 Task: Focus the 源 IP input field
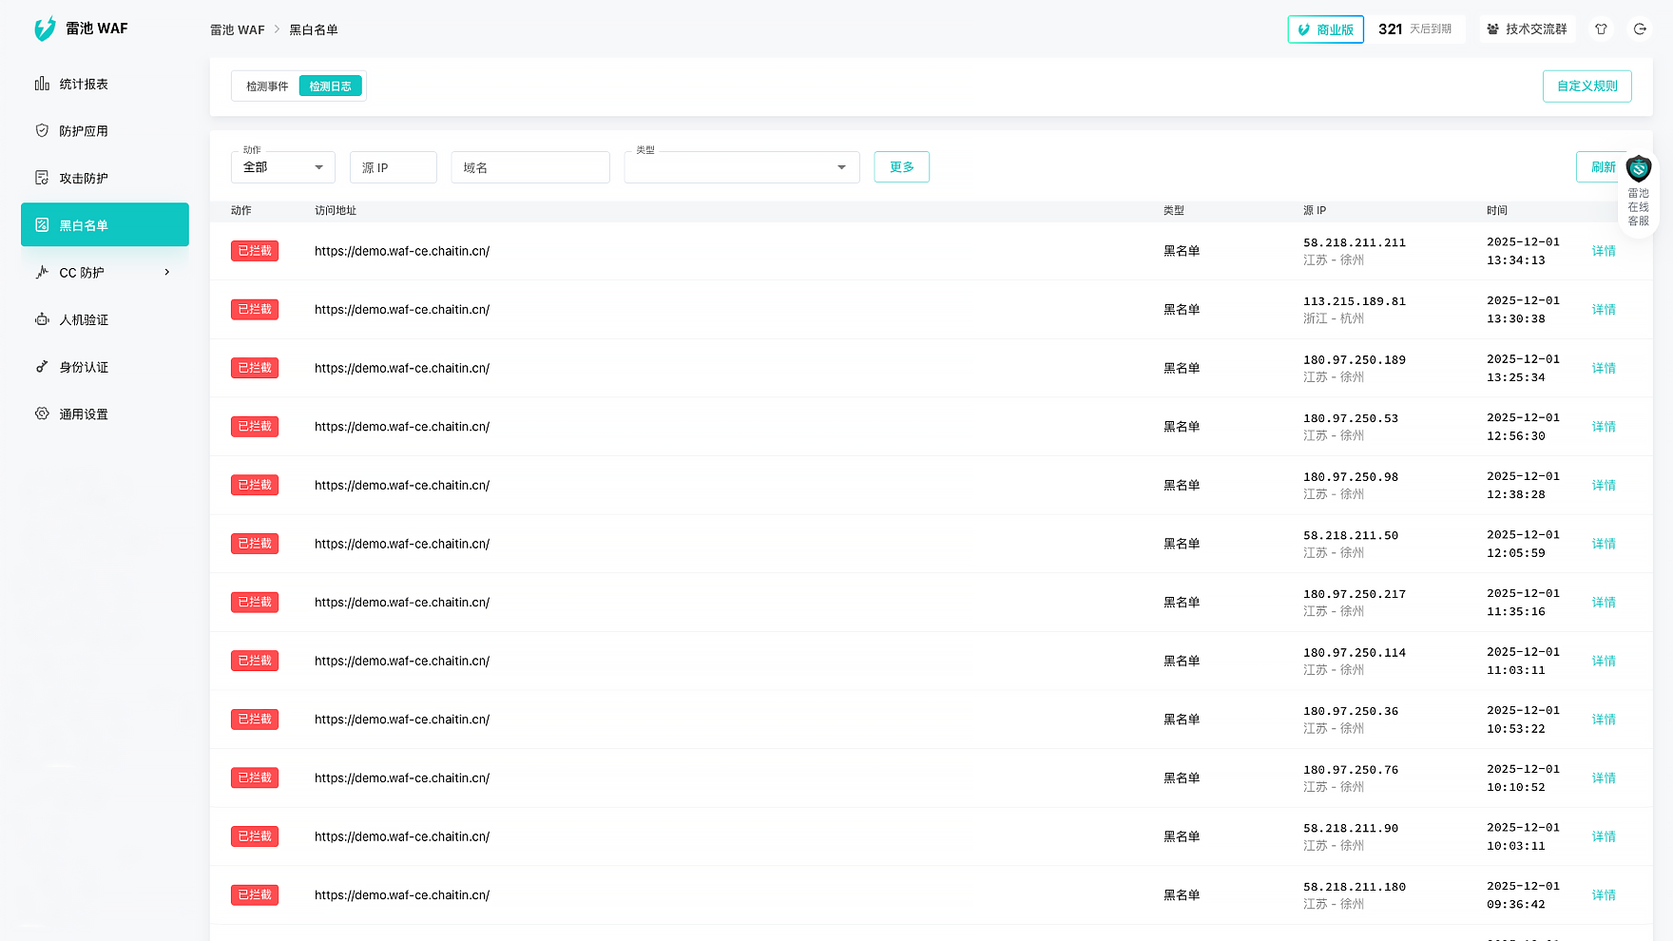click(x=394, y=167)
